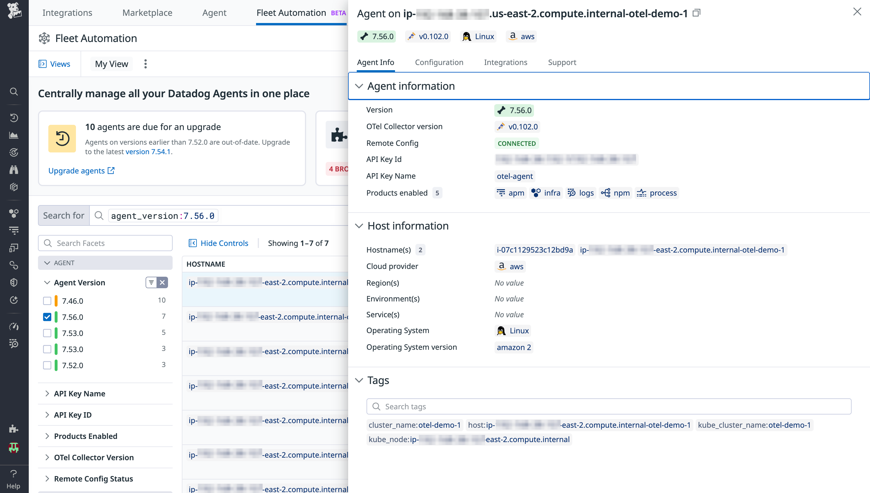Toggle the Agent Version facet filter mode icon

pyautogui.click(x=151, y=282)
